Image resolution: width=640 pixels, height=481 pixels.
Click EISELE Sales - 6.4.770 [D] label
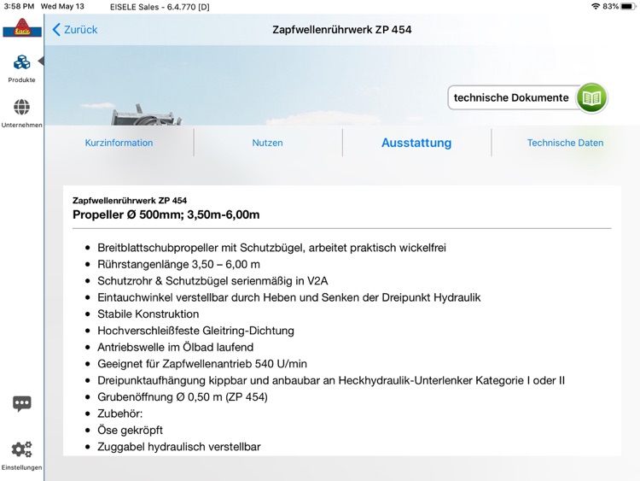pos(160,7)
